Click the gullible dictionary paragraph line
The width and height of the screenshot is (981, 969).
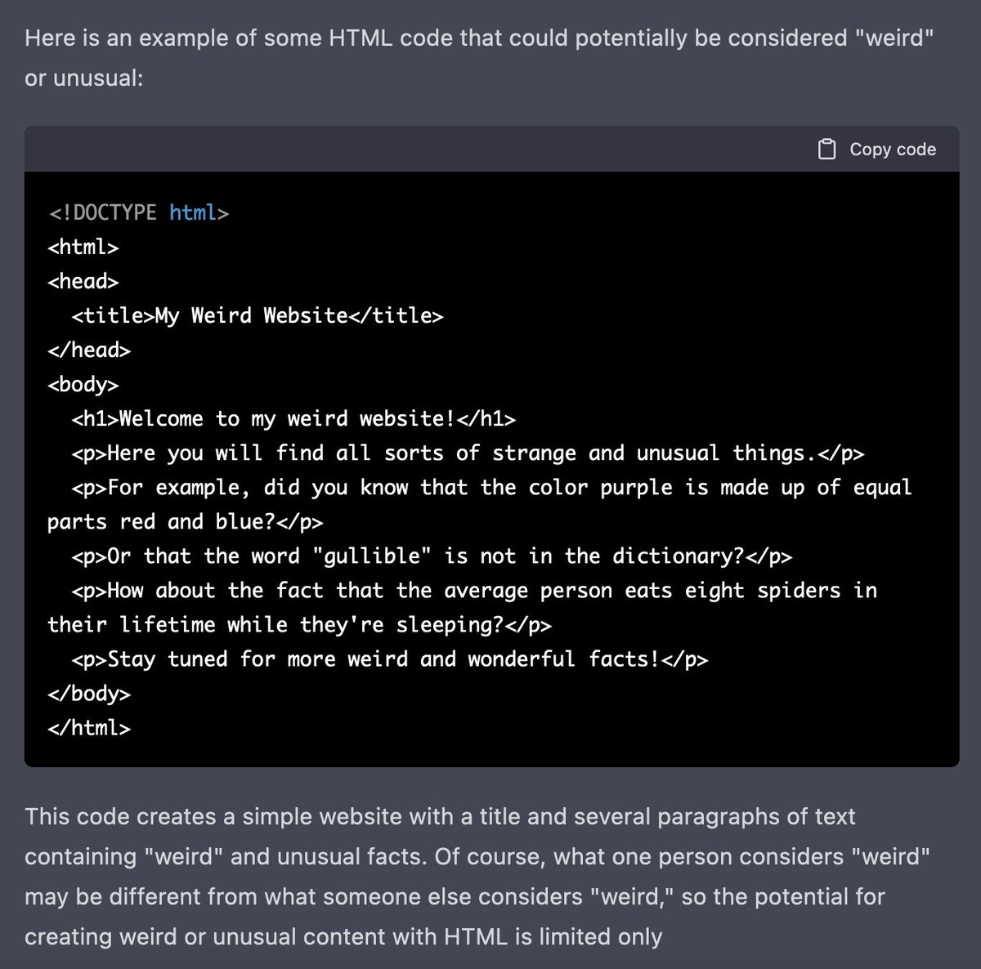point(432,556)
